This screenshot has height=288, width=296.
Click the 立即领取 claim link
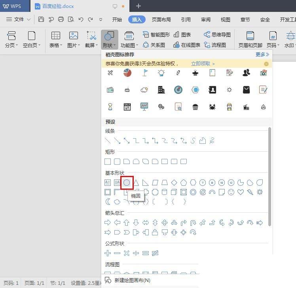(x=203, y=63)
